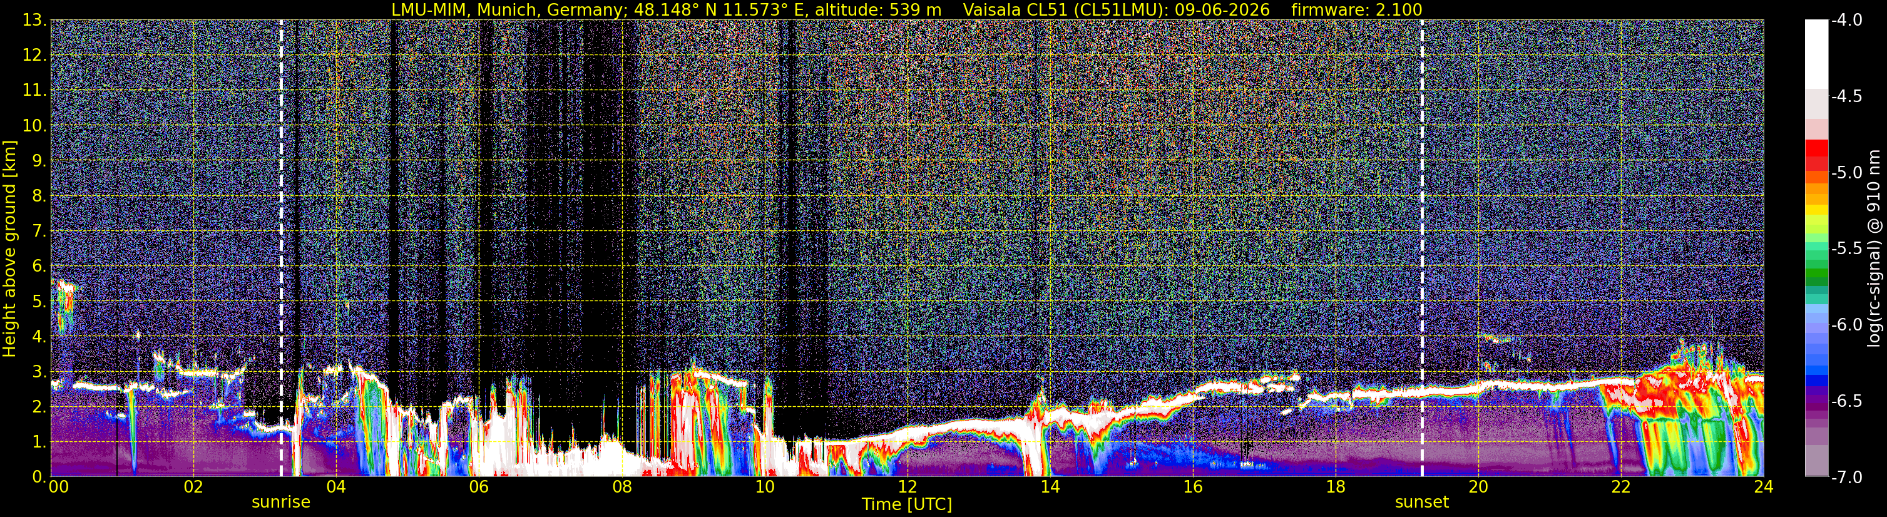
Task: Click the 5 km height tick label
Action: tap(39, 302)
